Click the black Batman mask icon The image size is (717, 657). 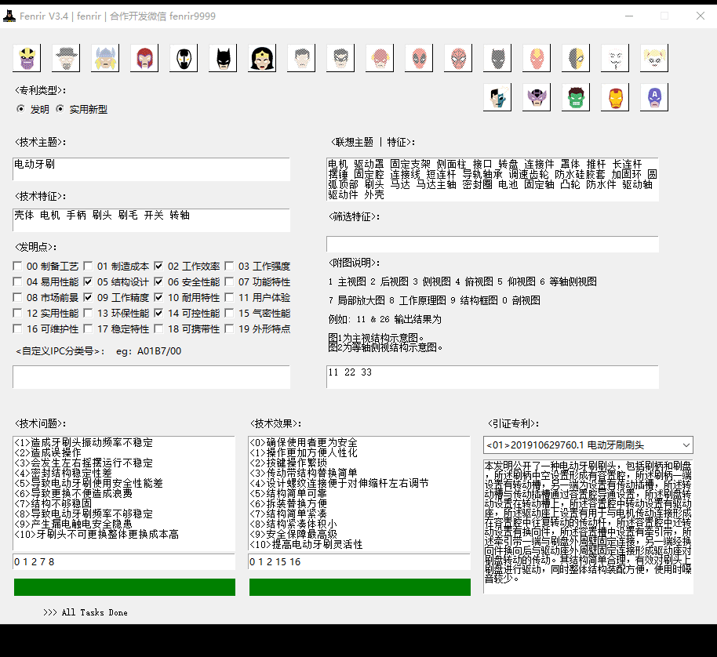pos(223,57)
